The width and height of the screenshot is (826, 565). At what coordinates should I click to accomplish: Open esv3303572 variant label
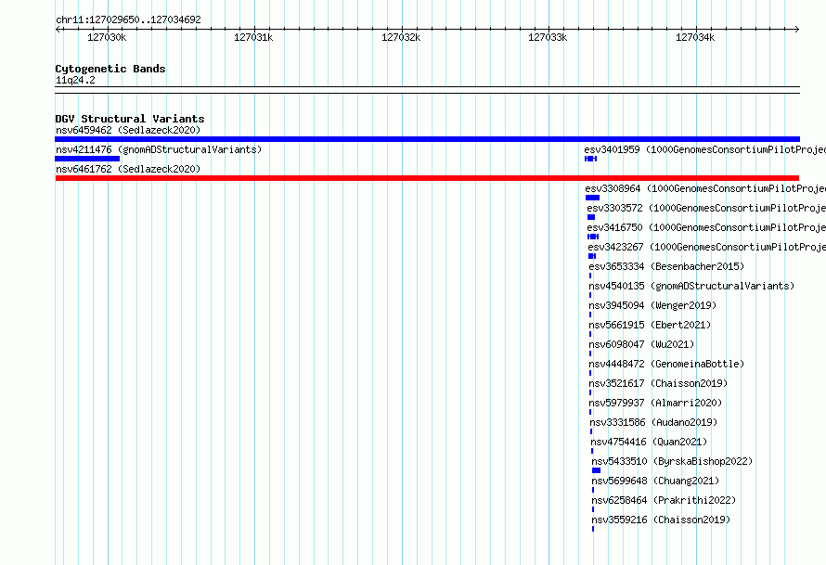(x=706, y=208)
